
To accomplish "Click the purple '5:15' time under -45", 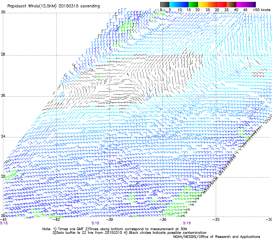I will point(4,223).
